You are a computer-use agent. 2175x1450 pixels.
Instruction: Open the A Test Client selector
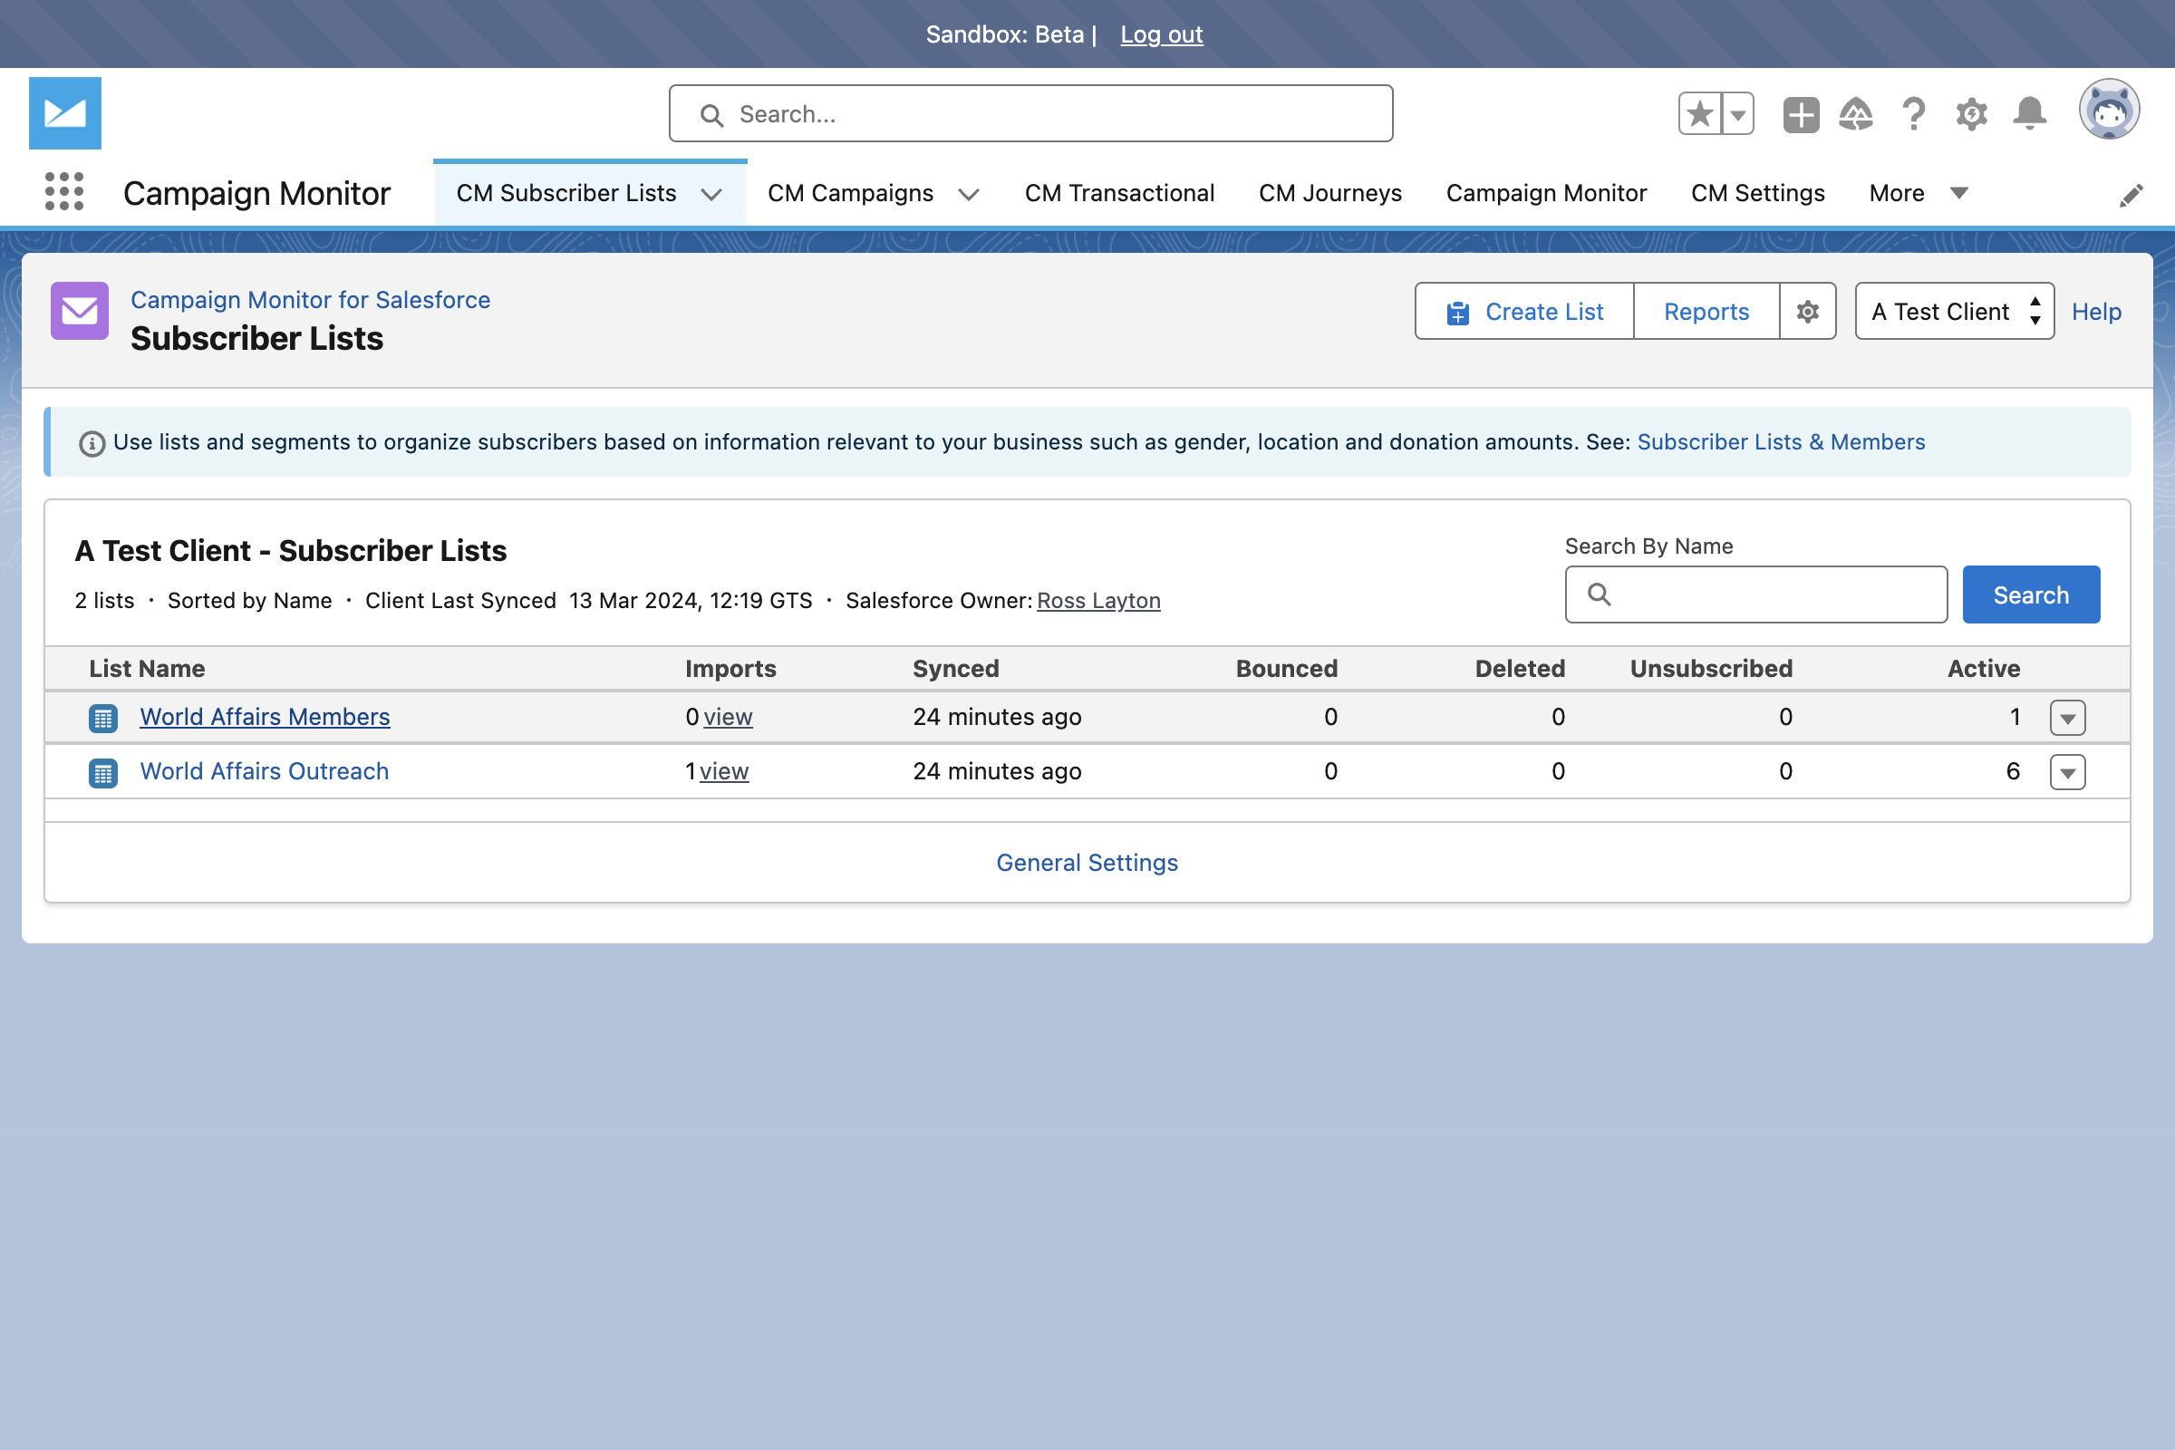click(x=1955, y=312)
